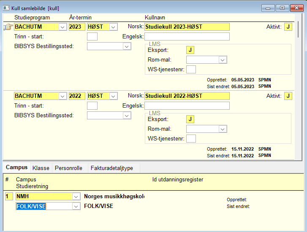
Task: Open the FOLK/VISE studieretning dropdown
Action: click(x=76, y=206)
